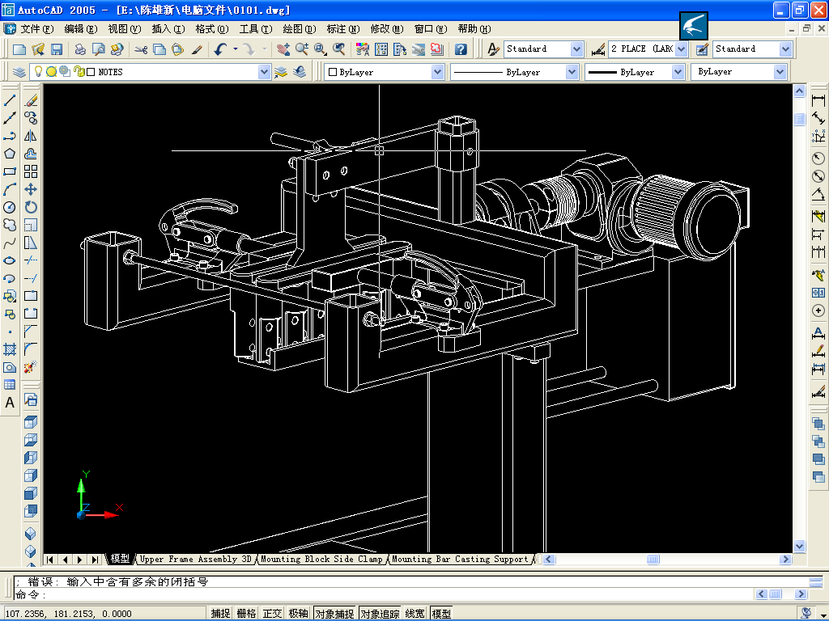Toggle 线宽 lineweight display

415,614
